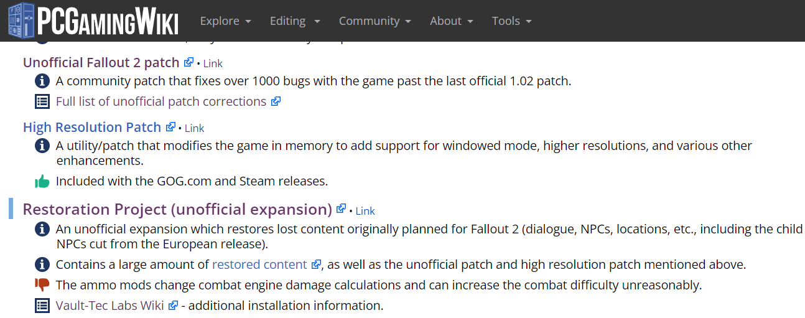Expand the Community dropdown menu
805x318 pixels.
(375, 21)
